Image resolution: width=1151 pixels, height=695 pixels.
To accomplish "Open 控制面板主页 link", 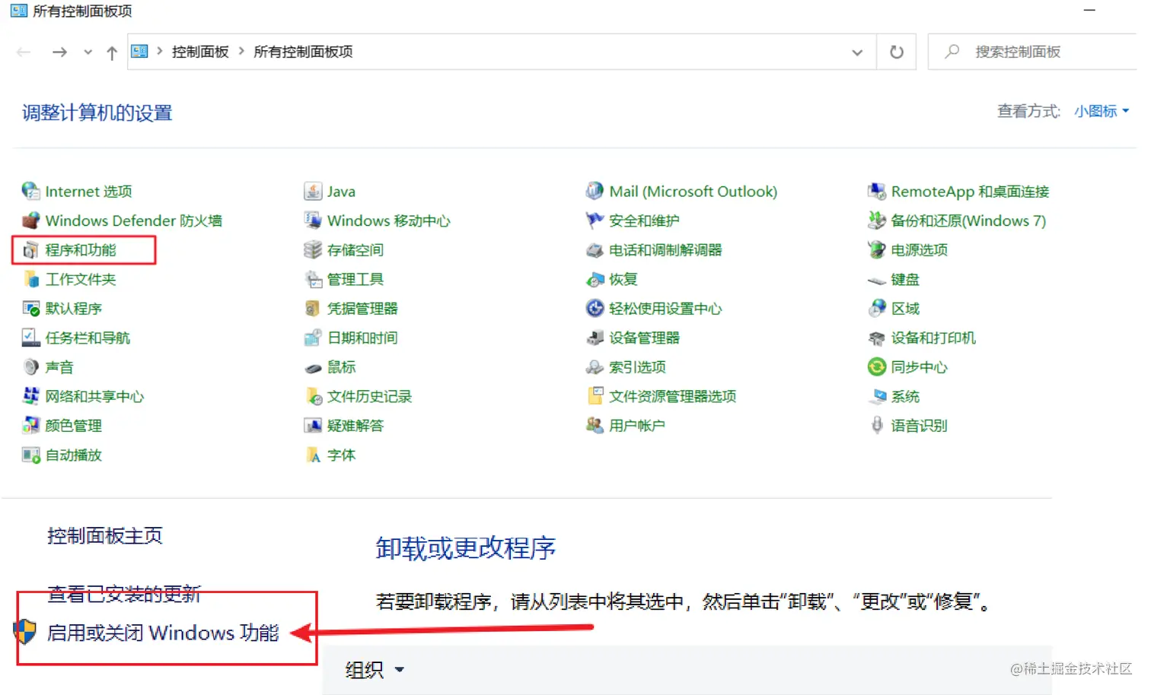I will coord(105,536).
